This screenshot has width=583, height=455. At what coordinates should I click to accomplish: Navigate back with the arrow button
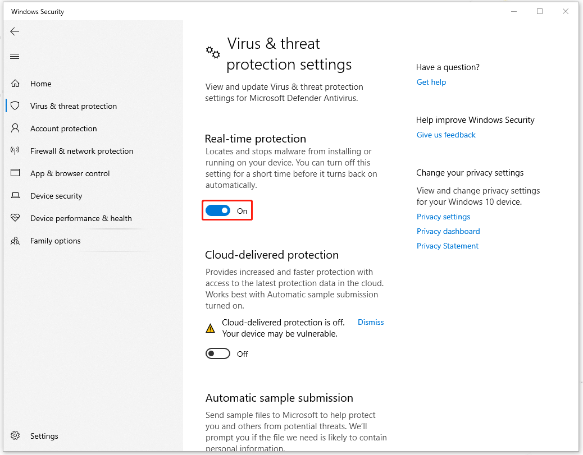[15, 31]
